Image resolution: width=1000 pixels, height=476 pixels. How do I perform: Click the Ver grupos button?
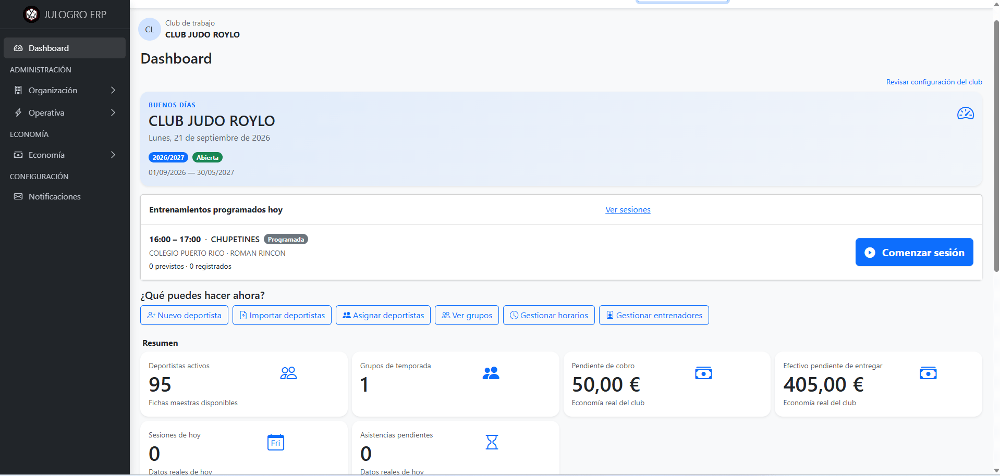coord(467,315)
